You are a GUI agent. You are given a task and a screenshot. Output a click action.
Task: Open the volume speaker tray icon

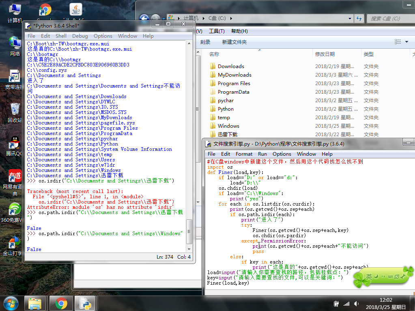tap(356, 304)
